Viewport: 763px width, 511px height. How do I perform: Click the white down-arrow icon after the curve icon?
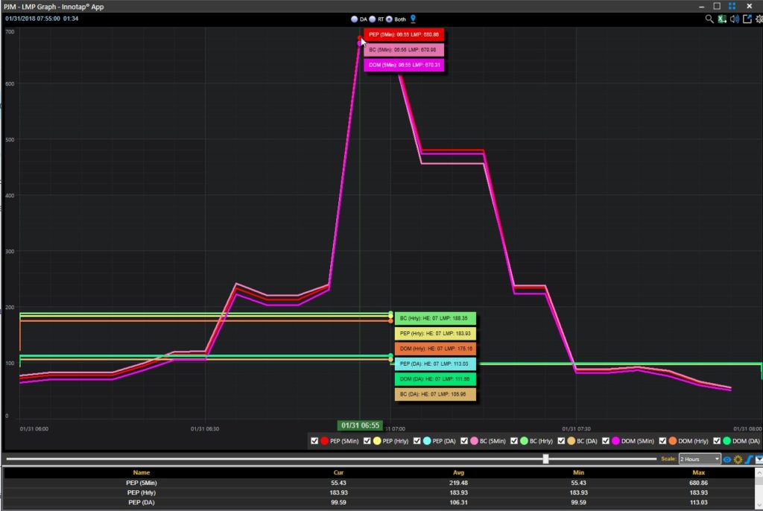759,460
